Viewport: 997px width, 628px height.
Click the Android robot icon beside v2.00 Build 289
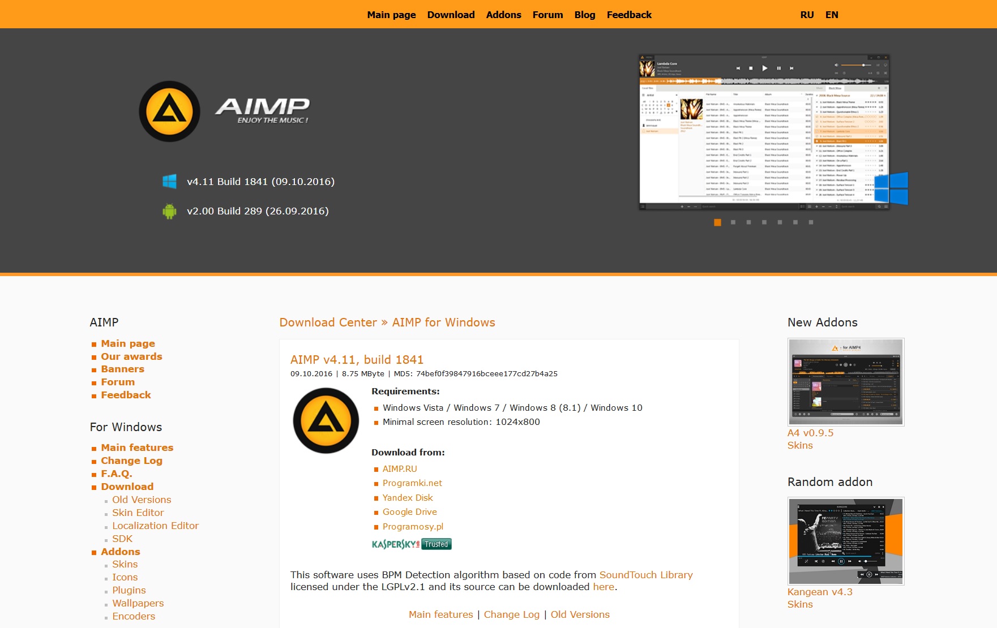pos(169,211)
